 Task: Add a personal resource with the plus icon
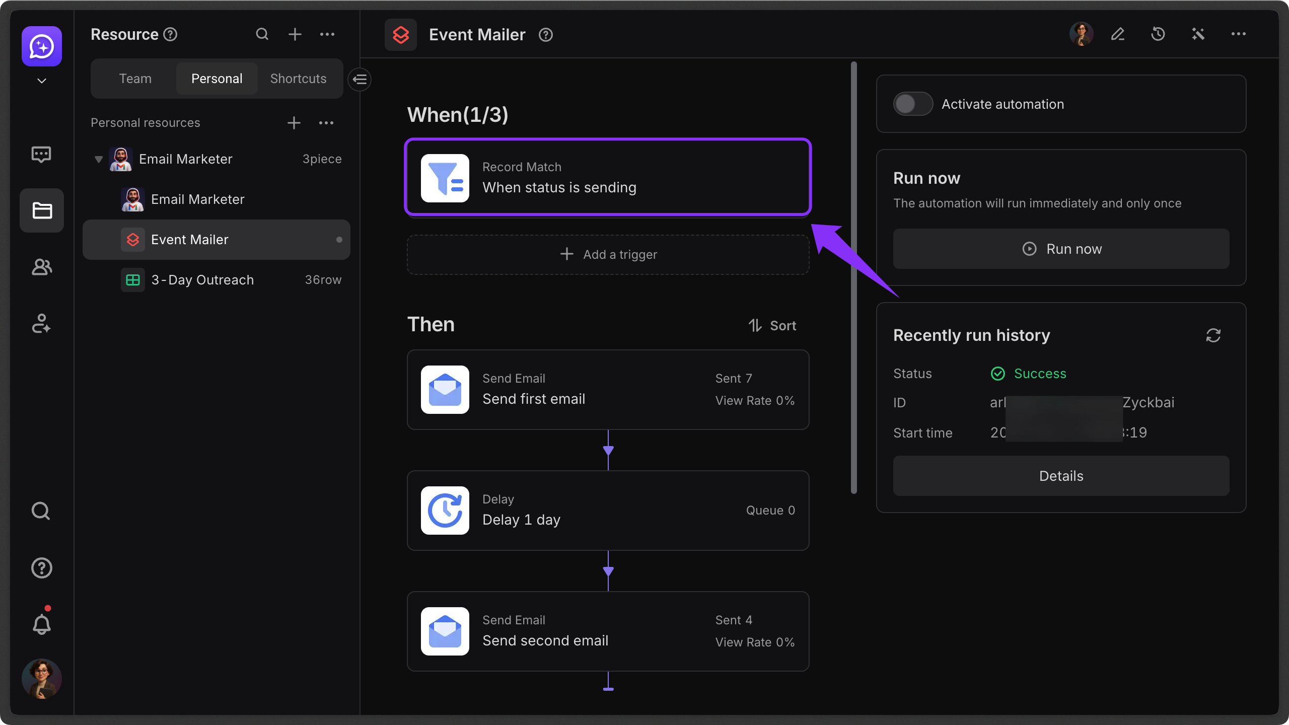[x=294, y=123]
